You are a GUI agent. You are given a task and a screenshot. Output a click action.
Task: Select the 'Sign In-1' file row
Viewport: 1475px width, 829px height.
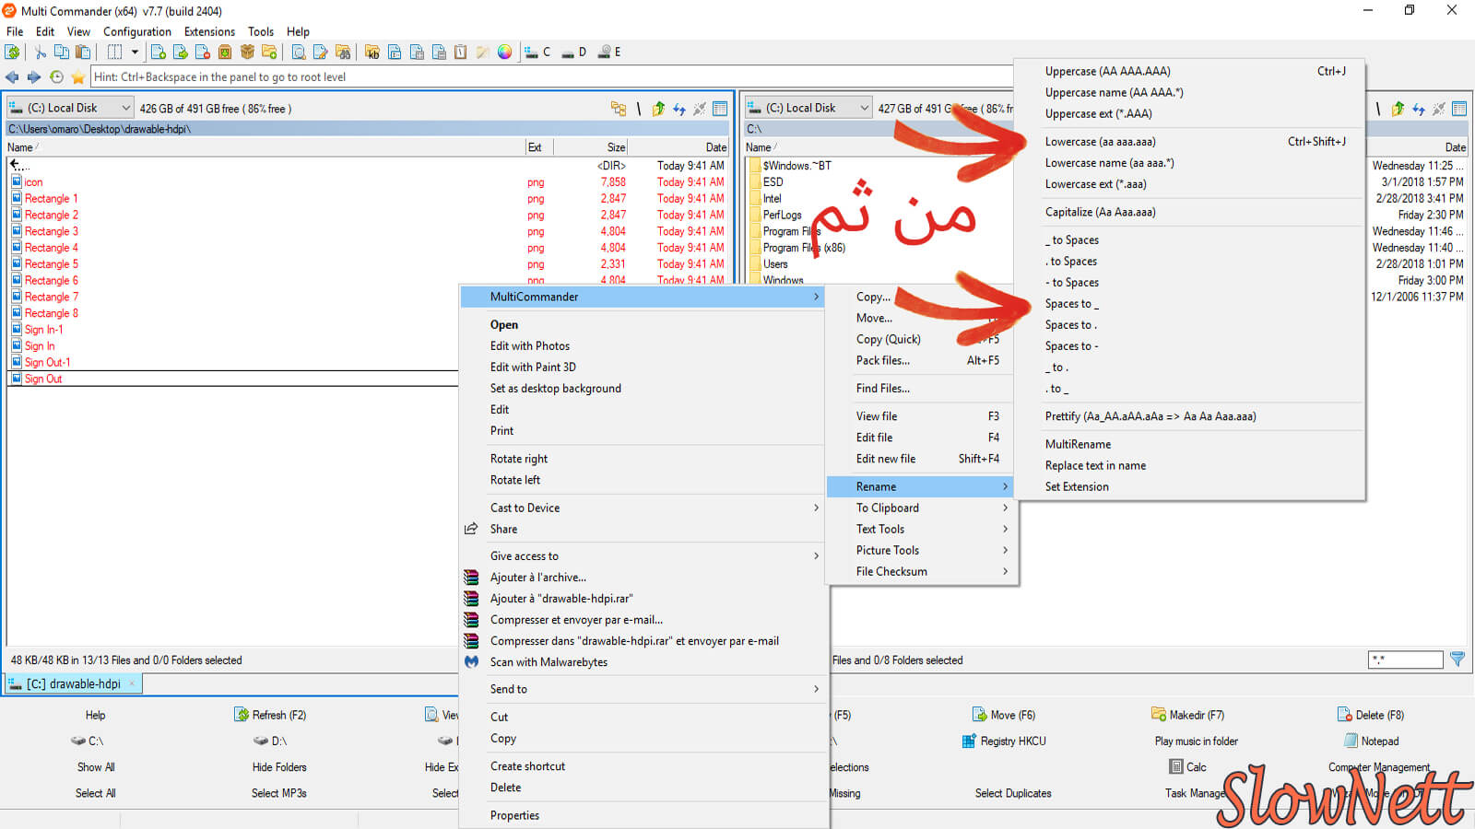coord(233,330)
